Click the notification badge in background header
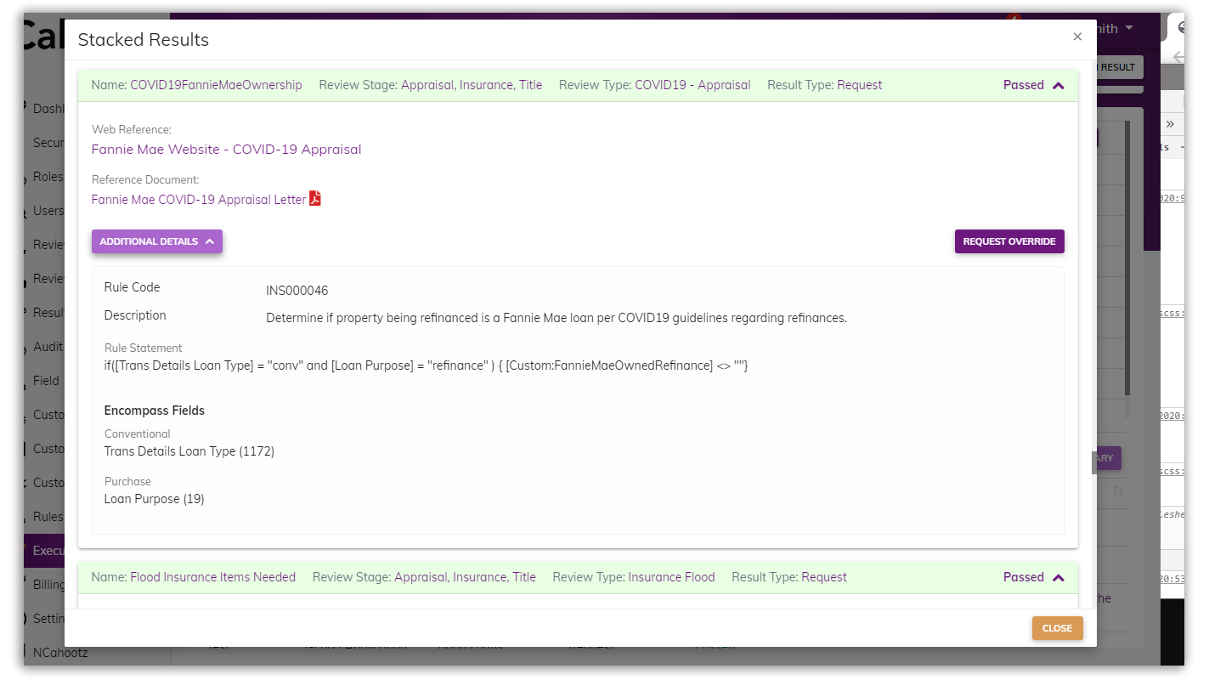 point(1013,19)
